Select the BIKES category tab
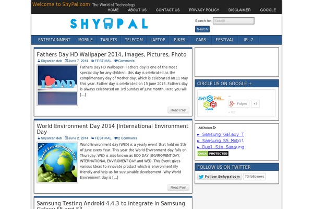 179,40
